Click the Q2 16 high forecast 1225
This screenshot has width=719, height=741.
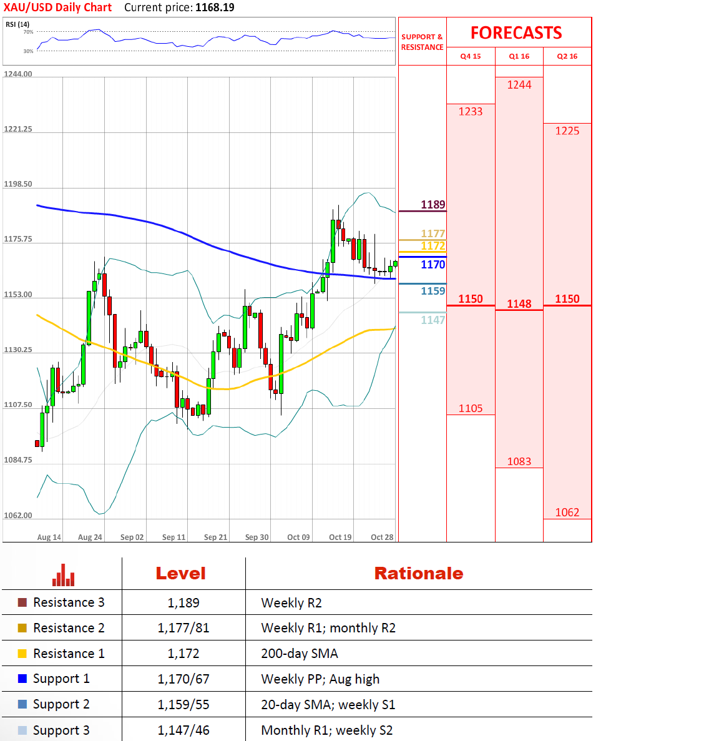(x=567, y=131)
